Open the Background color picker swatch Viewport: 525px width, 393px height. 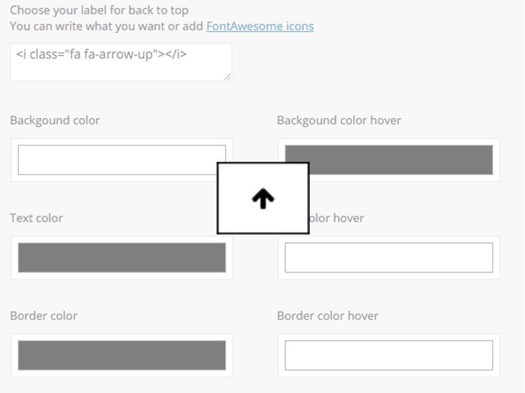click(x=118, y=160)
